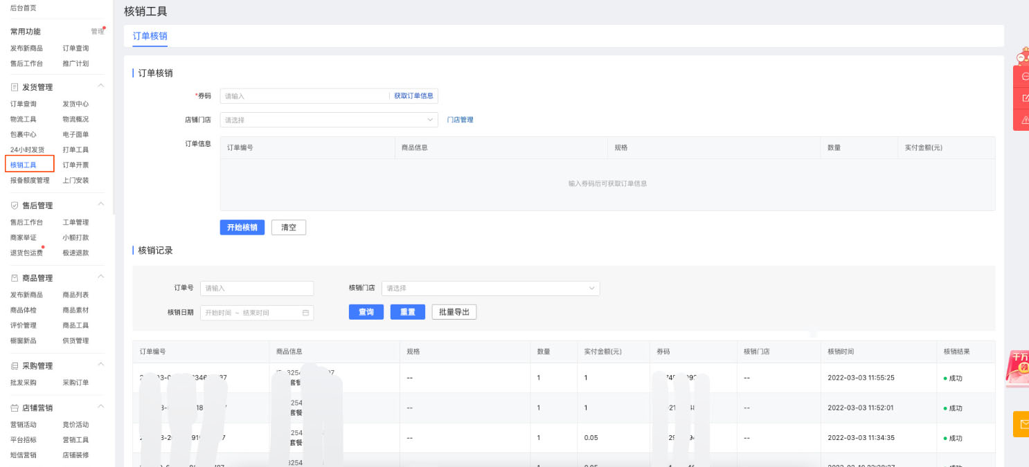Go to 订单开票 in sidebar

(75, 165)
